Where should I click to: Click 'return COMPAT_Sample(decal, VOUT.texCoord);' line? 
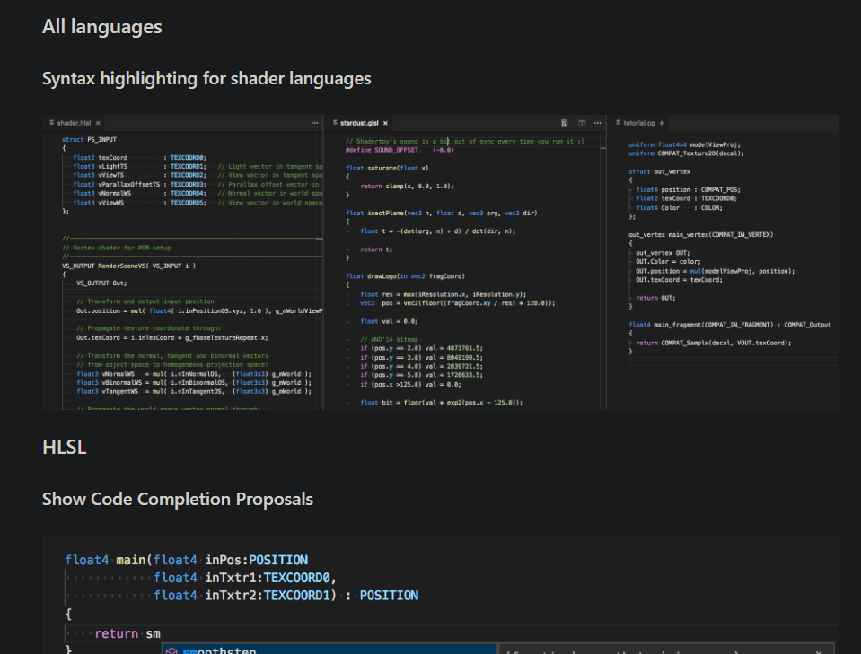(714, 343)
